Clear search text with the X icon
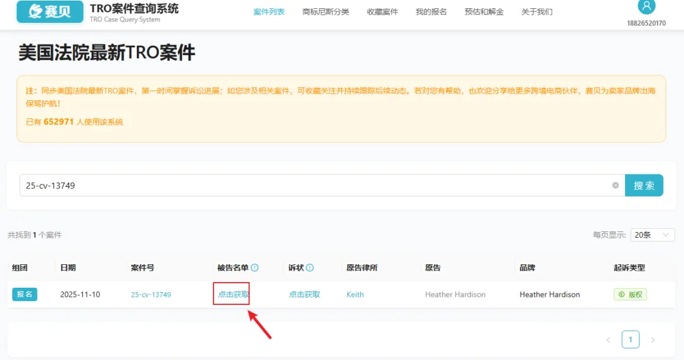684x360 pixels. tap(615, 186)
